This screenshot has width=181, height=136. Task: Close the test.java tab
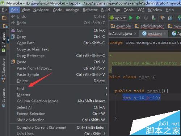165,34
